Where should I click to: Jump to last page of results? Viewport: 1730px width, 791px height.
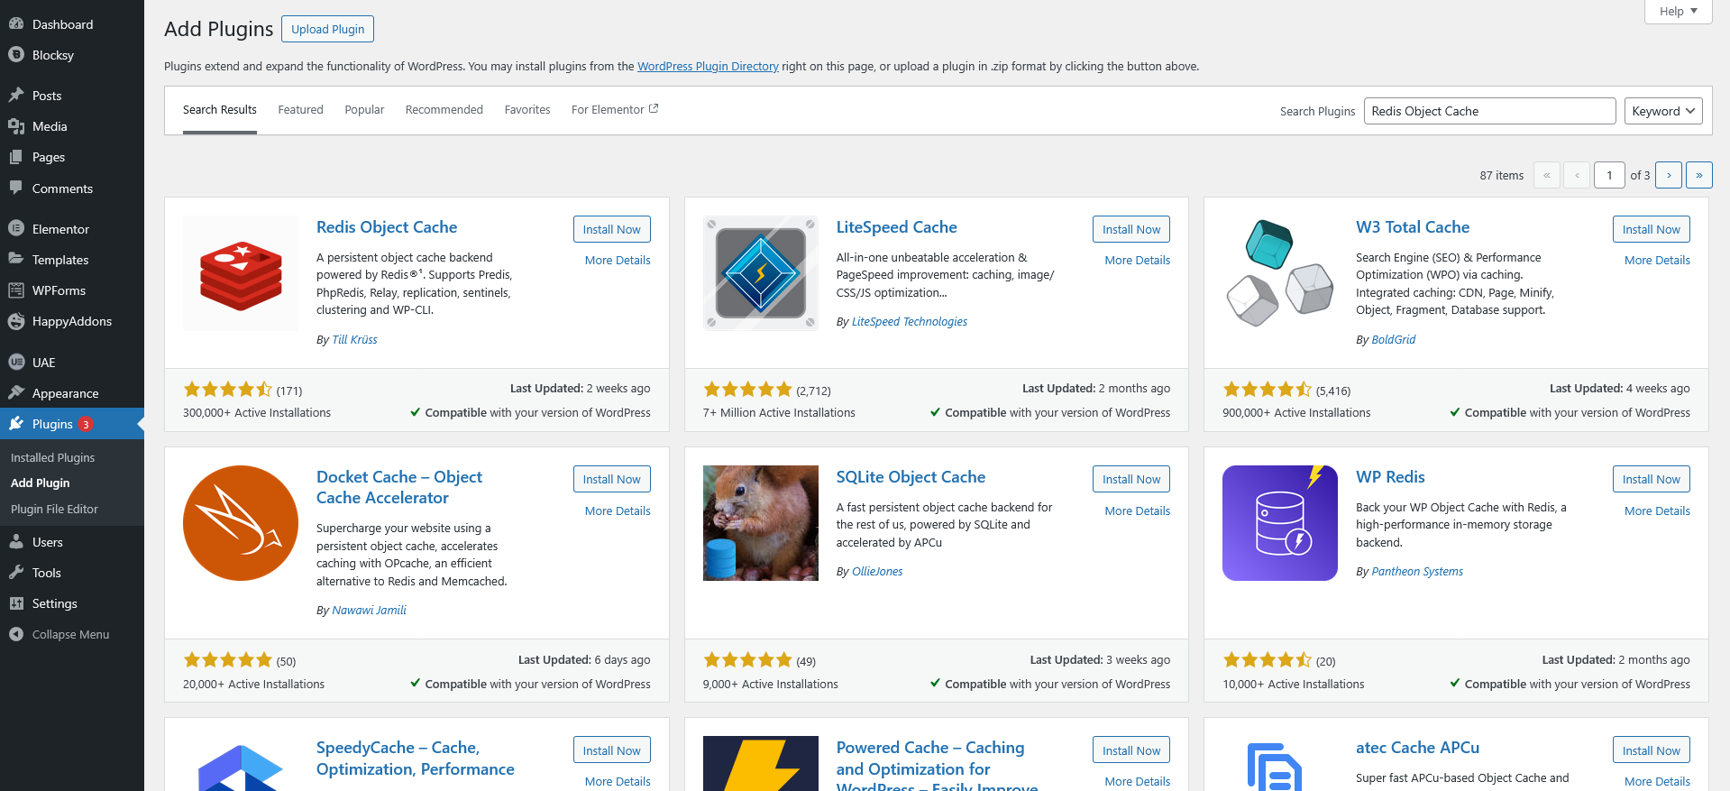(1698, 175)
